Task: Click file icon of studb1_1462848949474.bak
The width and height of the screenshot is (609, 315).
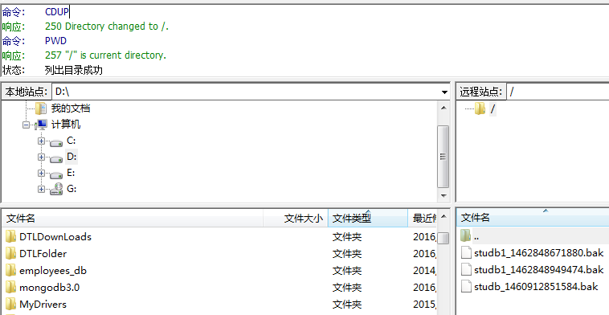Action: pyautogui.click(x=466, y=269)
